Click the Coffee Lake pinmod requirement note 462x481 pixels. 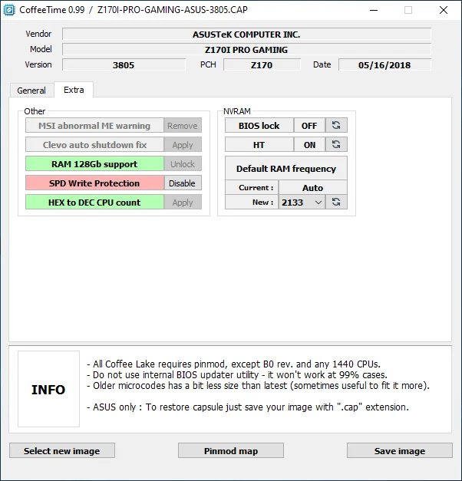pos(233,364)
